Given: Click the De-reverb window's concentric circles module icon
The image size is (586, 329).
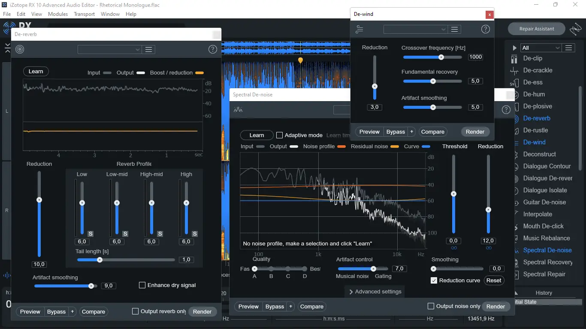Looking at the screenshot, I should (20, 49).
